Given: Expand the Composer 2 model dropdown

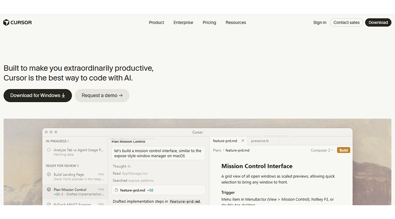Looking at the screenshot, I should pyautogui.click(x=322, y=150).
